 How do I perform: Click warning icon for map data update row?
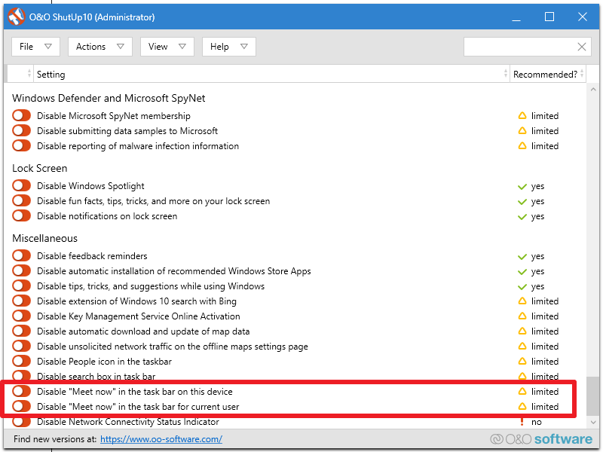tap(522, 331)
